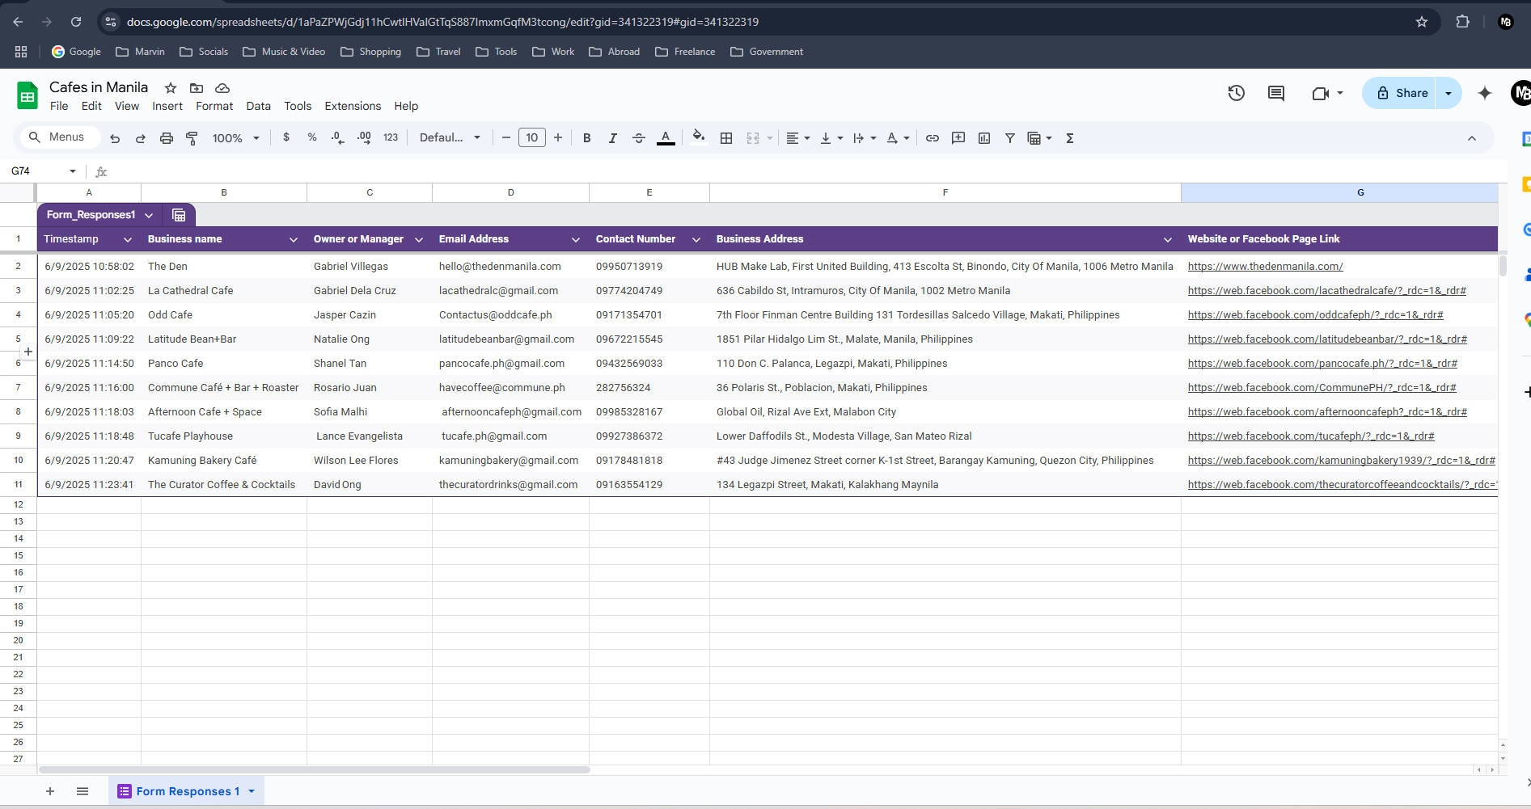Expand the font family dropdown
Screen dimensions: 1531x809
coord(450,138)
